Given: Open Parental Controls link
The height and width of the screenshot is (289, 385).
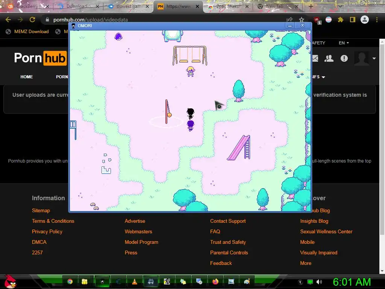Looking at the screenshot, I should [229, 252].
